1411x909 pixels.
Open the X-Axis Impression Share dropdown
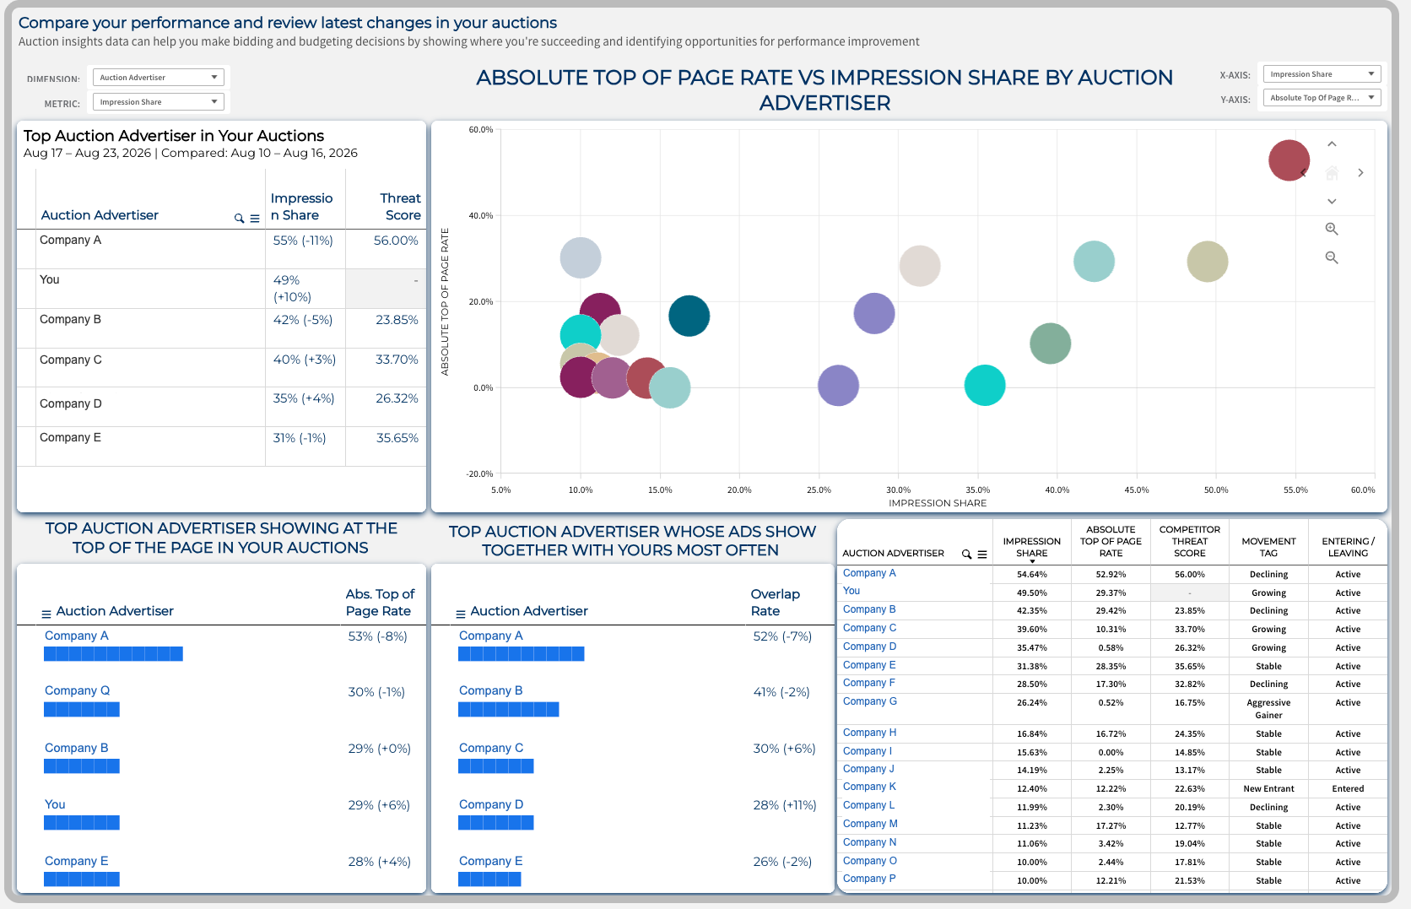pyautogui.click(x=1322, y=74)
